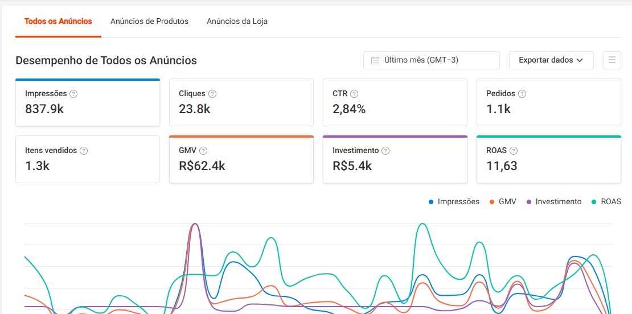The height and width of the screenshot is (314, 632).
Task: Select the ROAS metric card
Action: click(x=548, y=160)
